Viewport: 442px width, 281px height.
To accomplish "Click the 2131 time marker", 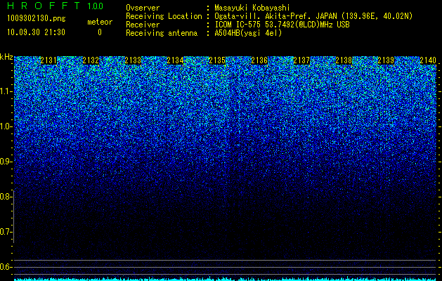I will click(48, 60).
